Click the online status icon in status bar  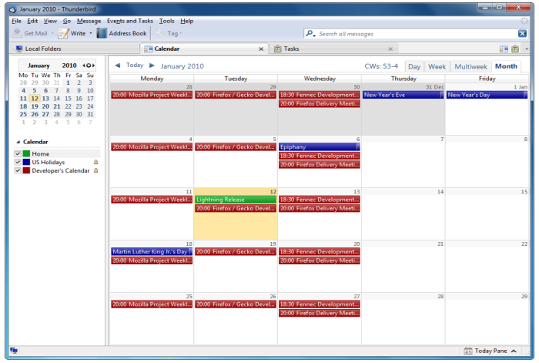(14, 351)
